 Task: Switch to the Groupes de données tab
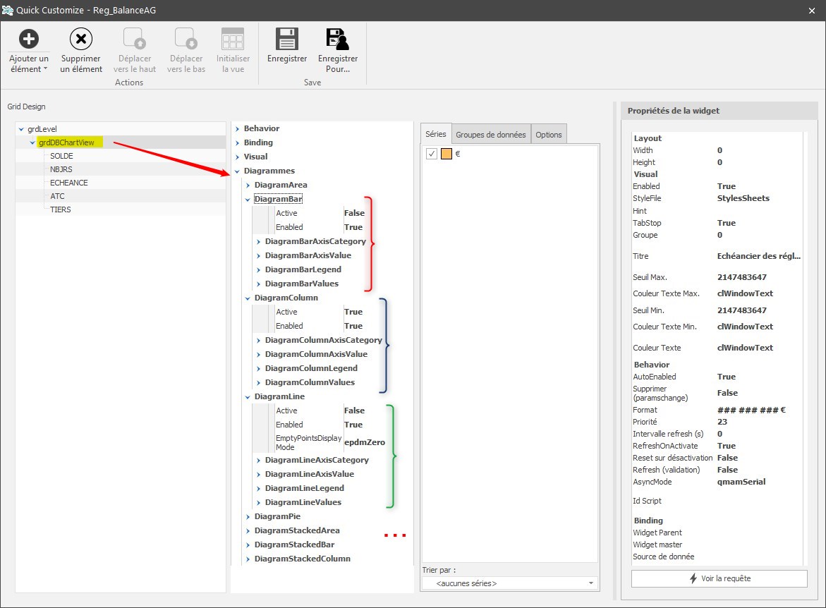[x=490, y=135]
